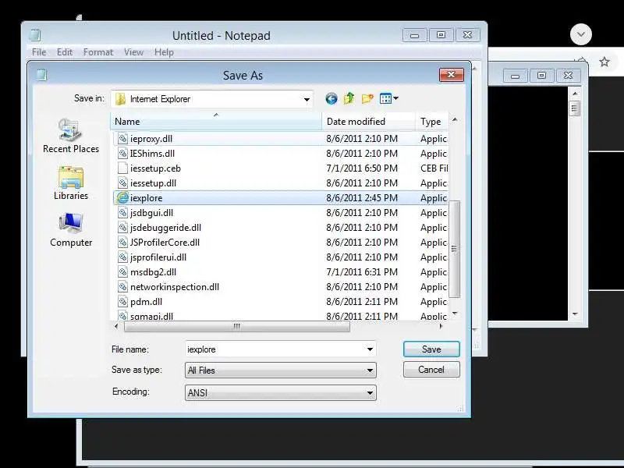Click the iexplore Internet Explorer icon
Image resolution: width=624 pixels, height=468 pixels.
[122, 198]
